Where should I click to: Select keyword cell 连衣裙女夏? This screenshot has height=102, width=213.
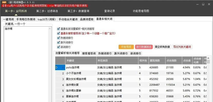81,85
